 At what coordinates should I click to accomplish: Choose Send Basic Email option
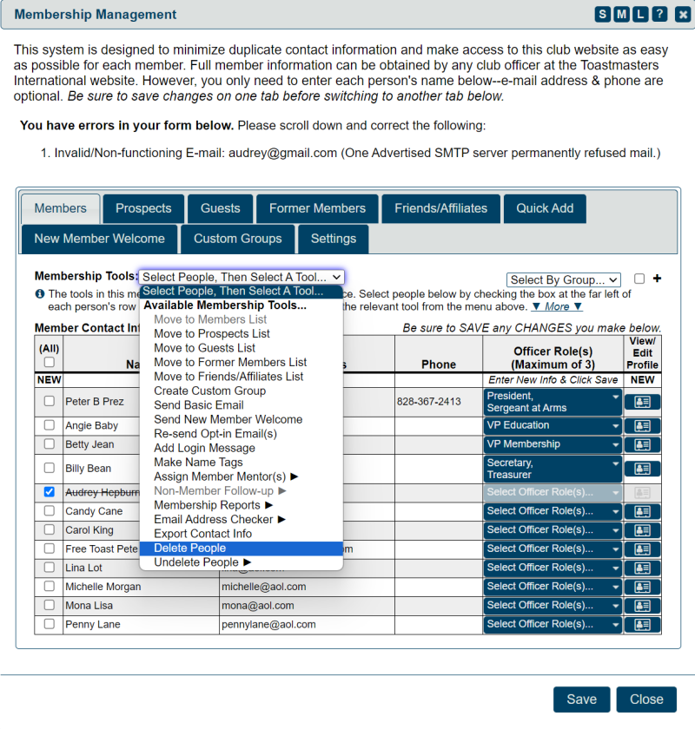[242, 405]
